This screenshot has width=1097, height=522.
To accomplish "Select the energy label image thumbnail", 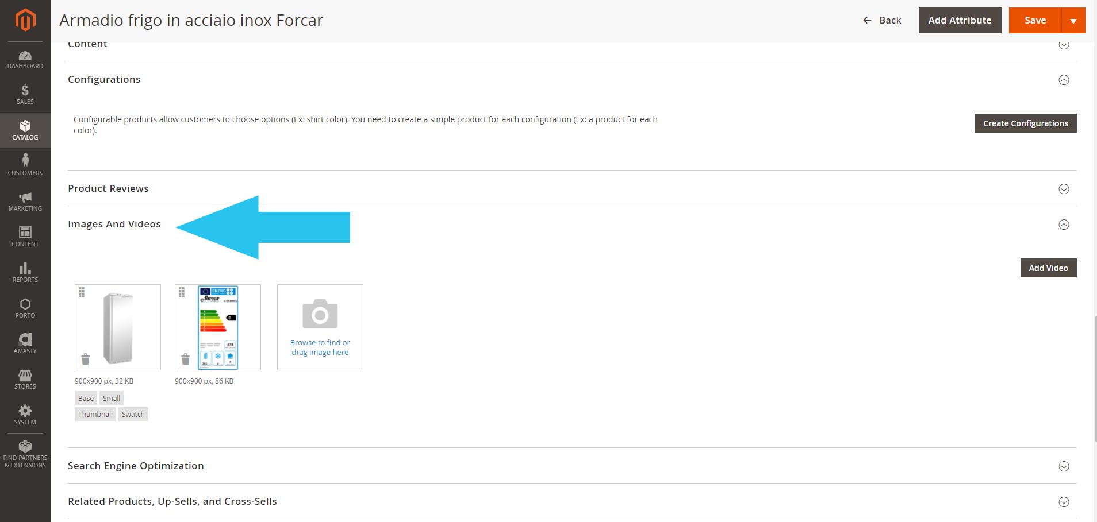I will [x=218, y=327].
